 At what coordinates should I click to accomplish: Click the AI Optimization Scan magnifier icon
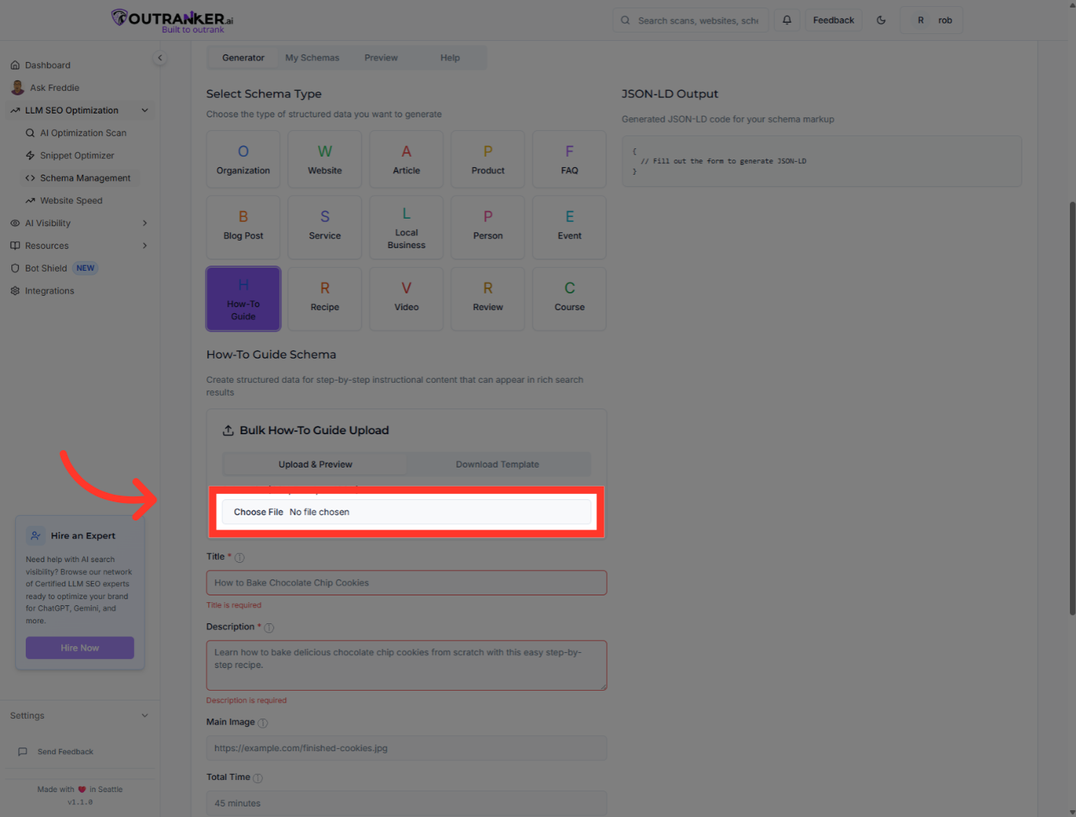(30, 133)
